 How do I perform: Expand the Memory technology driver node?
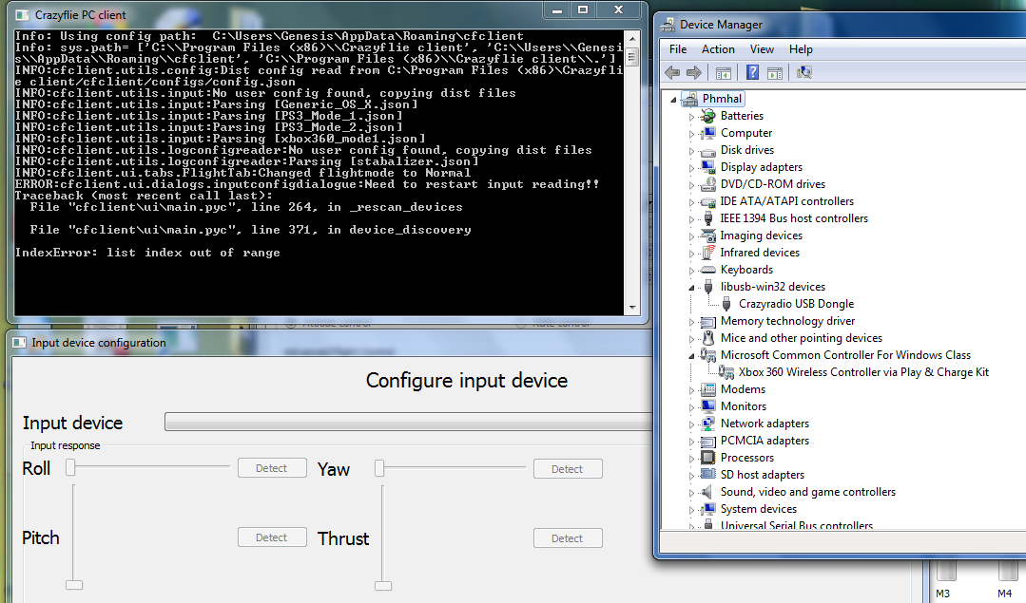(x=691, y=321)
